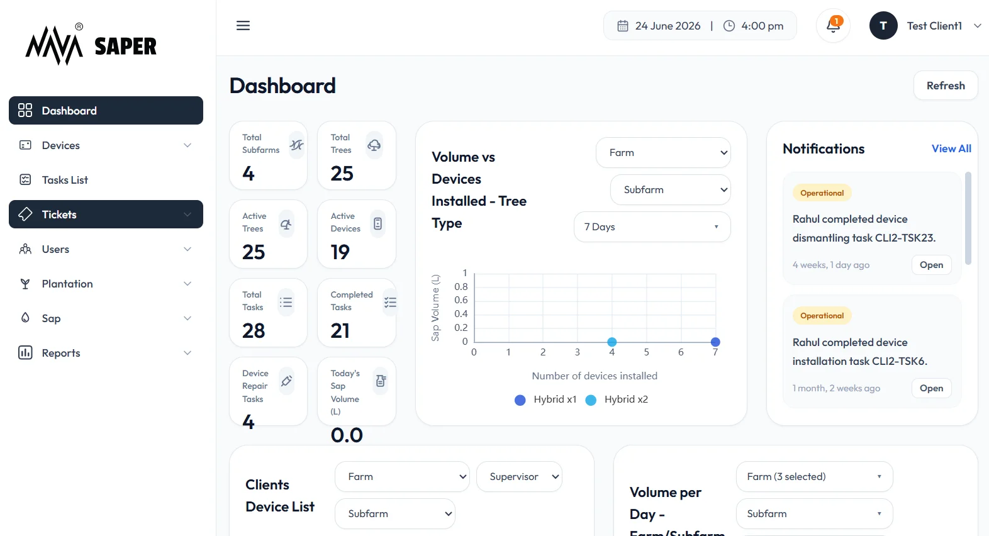This screenshot has height=536, width=989.
Task: Click the View All notifications link
Action: (951, 148)
